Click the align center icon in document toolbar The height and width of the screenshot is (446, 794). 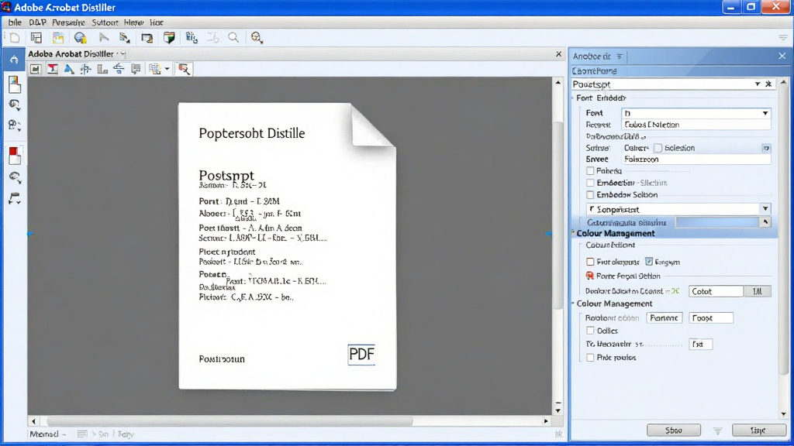point(85,69)
